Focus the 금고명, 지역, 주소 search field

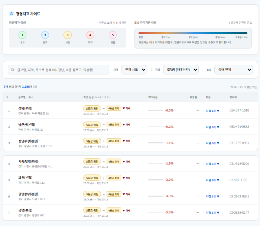point(59,70)
